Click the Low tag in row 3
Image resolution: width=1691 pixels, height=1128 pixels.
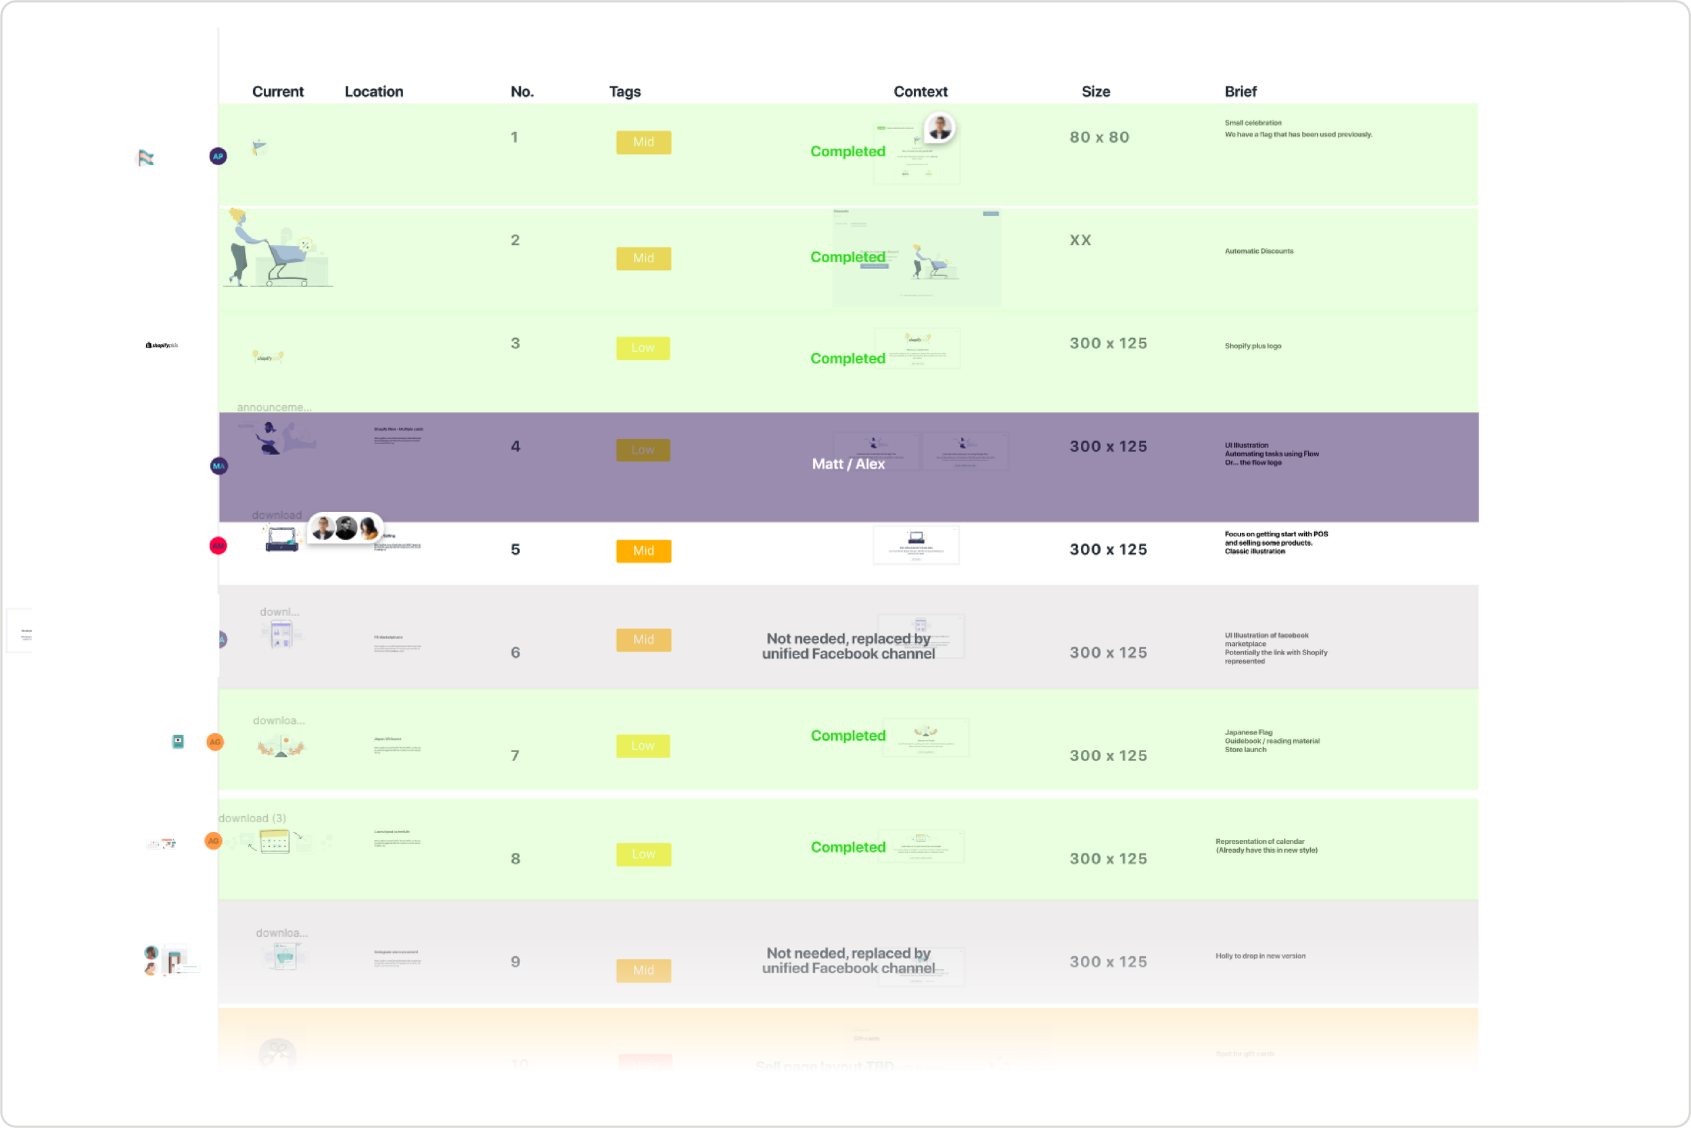point(643,348)
